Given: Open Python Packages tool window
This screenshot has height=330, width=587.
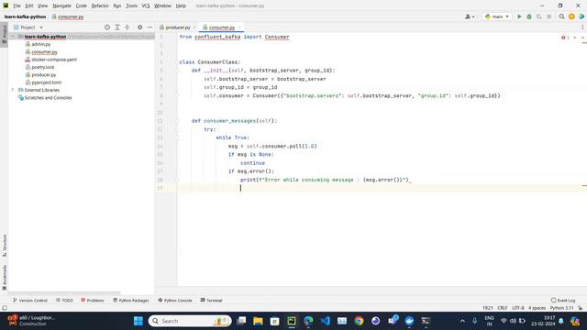Looking at the screenshot, I should point(131,300).
